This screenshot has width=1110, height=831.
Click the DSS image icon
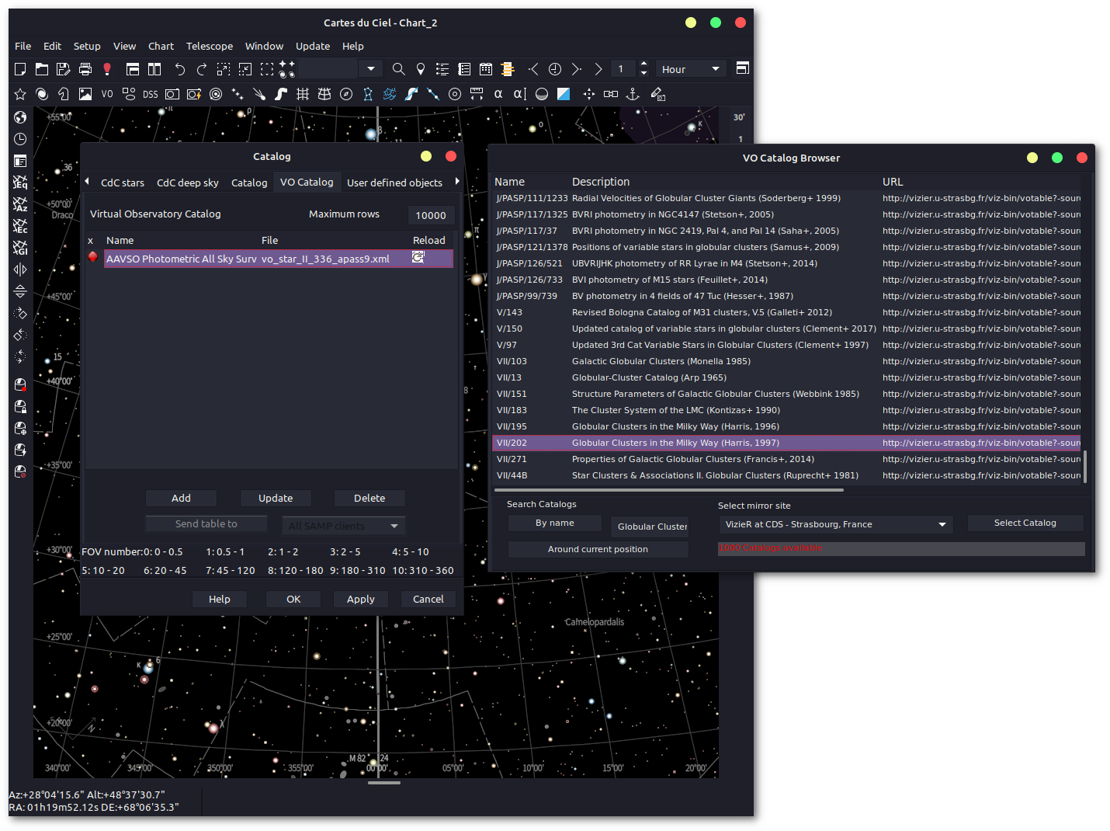pyautogui.click(x=151, y=94)
